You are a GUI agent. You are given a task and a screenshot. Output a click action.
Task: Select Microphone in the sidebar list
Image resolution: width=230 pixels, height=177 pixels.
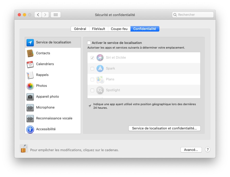pos(53,107)
